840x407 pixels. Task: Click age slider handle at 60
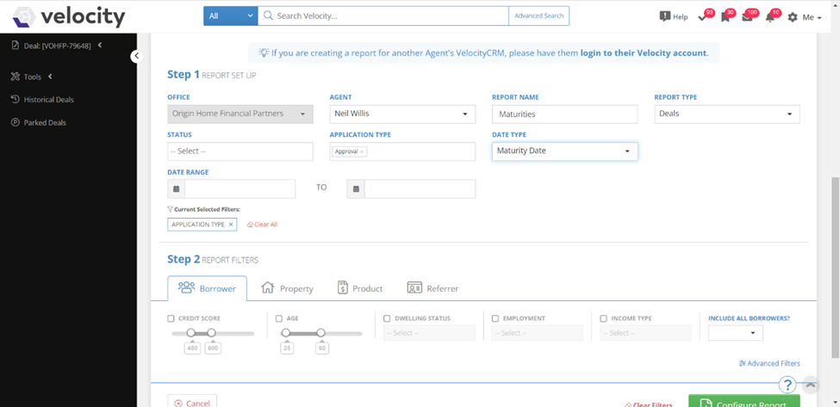click(320, 333)
